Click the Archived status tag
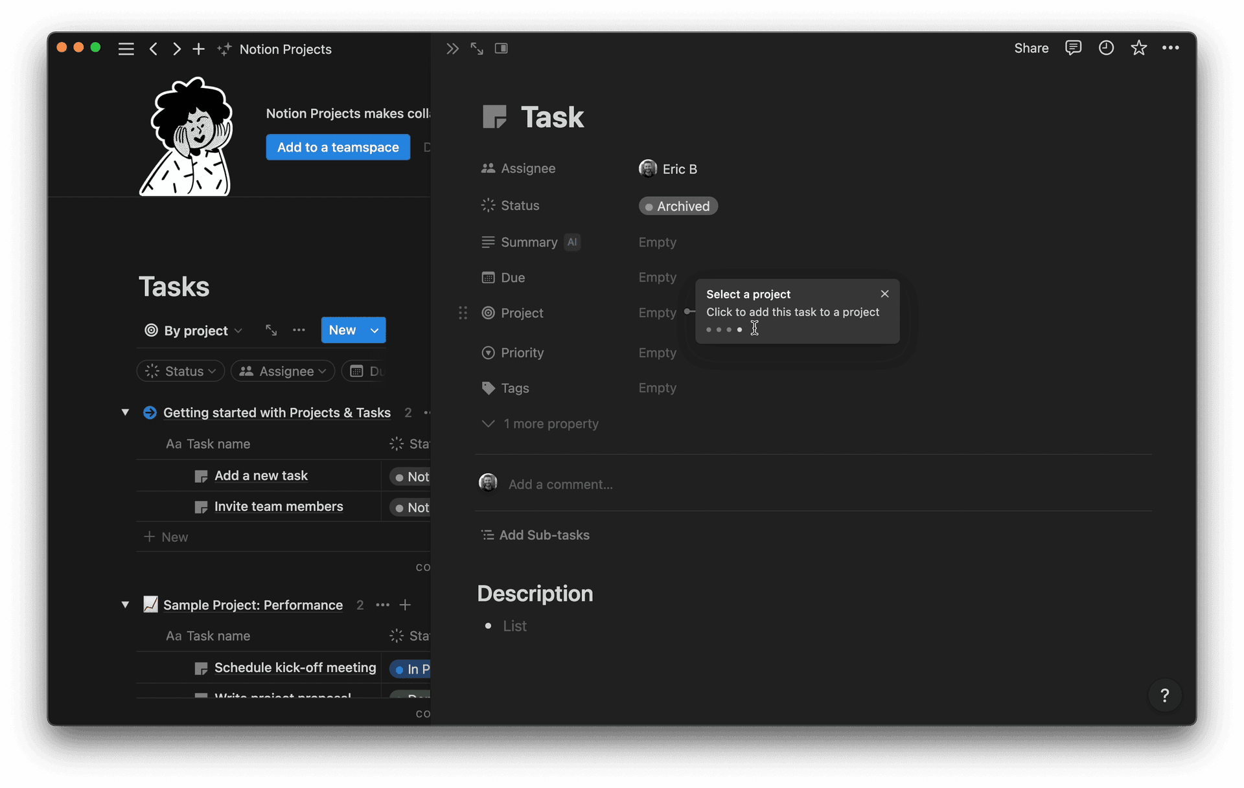The width and height of the screenshot is (1244, 788). point(678,206)
